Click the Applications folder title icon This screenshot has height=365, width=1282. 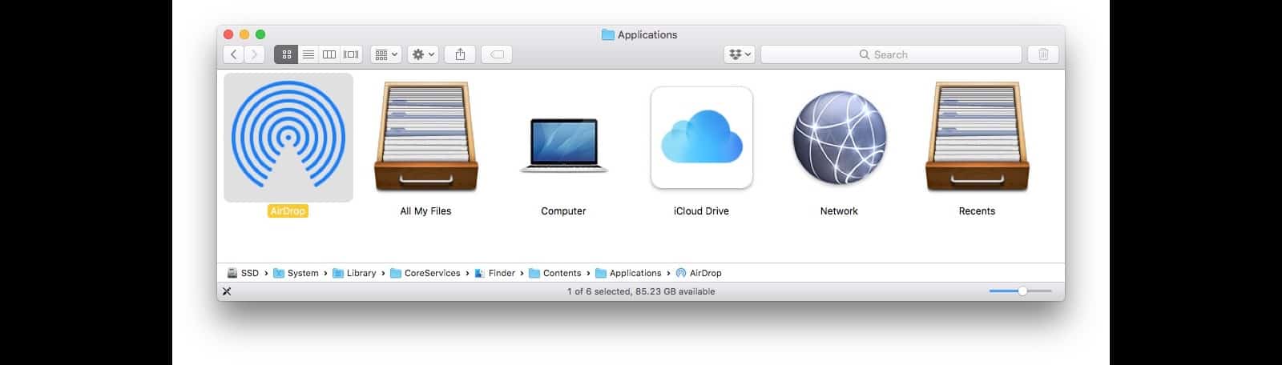point(607,34)
